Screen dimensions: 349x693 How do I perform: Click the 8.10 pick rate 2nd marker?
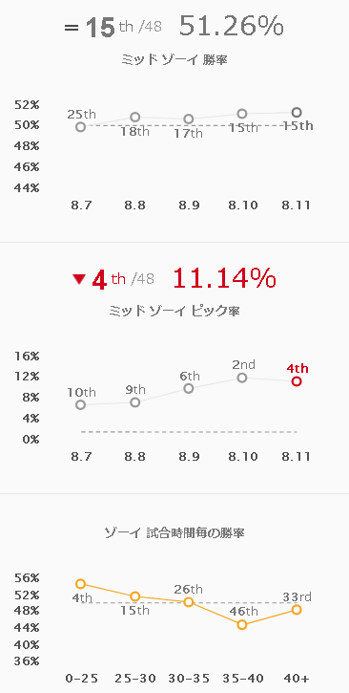(242, 378)
